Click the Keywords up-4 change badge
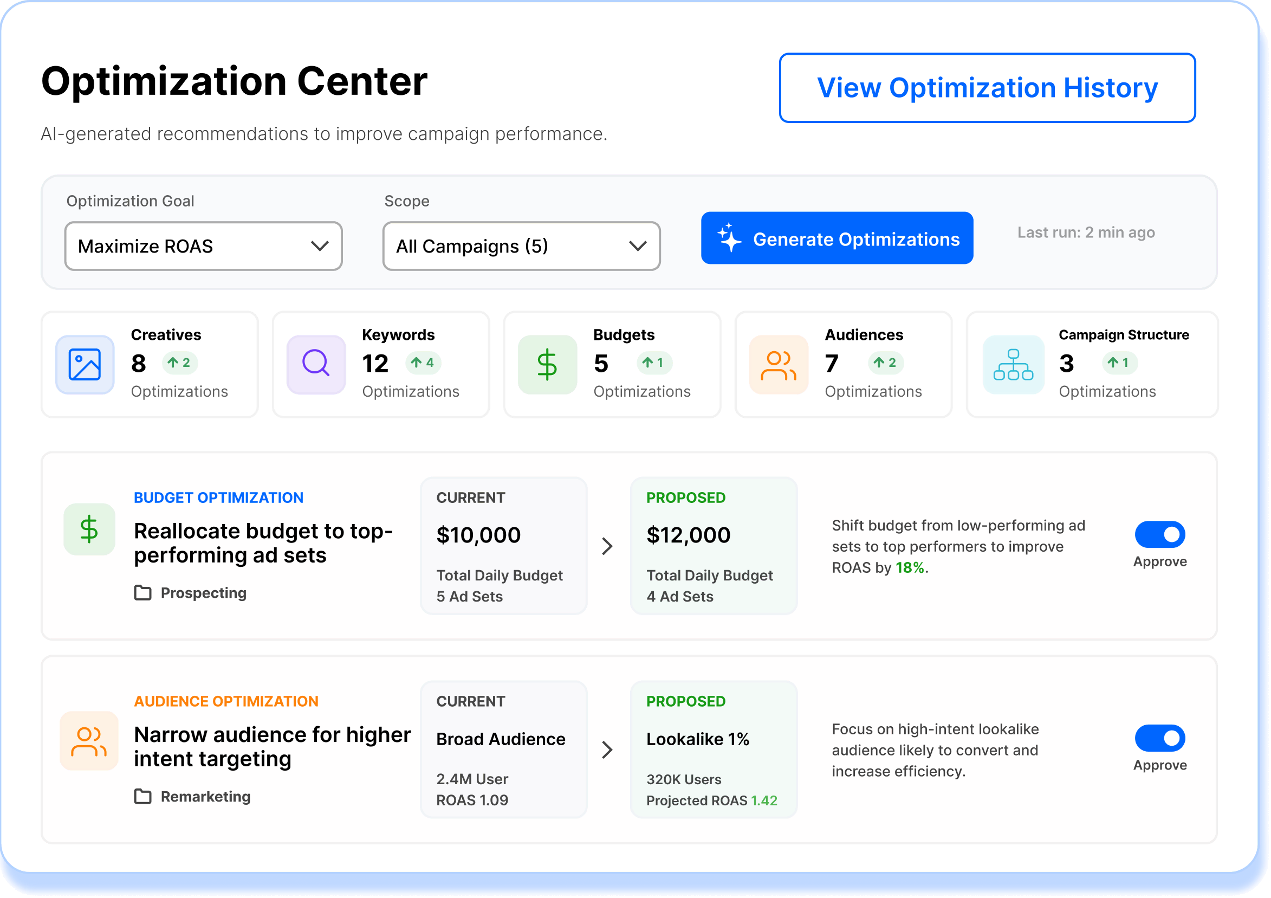The image size is (1271, 898). tap(424, 363)
